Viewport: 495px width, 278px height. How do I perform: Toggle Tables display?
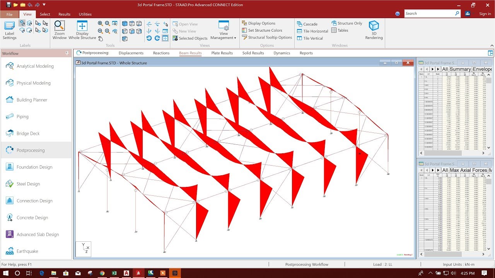(x=340, y=31)
